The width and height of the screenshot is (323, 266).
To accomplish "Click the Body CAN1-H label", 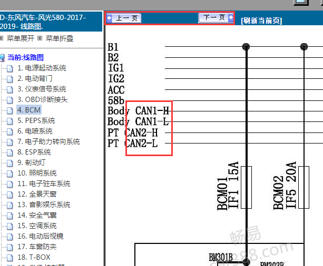I will pos(138,111).
